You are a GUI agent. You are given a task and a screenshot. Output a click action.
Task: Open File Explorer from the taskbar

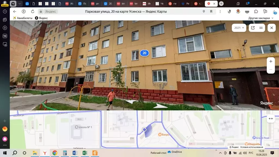(x=35, y=153)
